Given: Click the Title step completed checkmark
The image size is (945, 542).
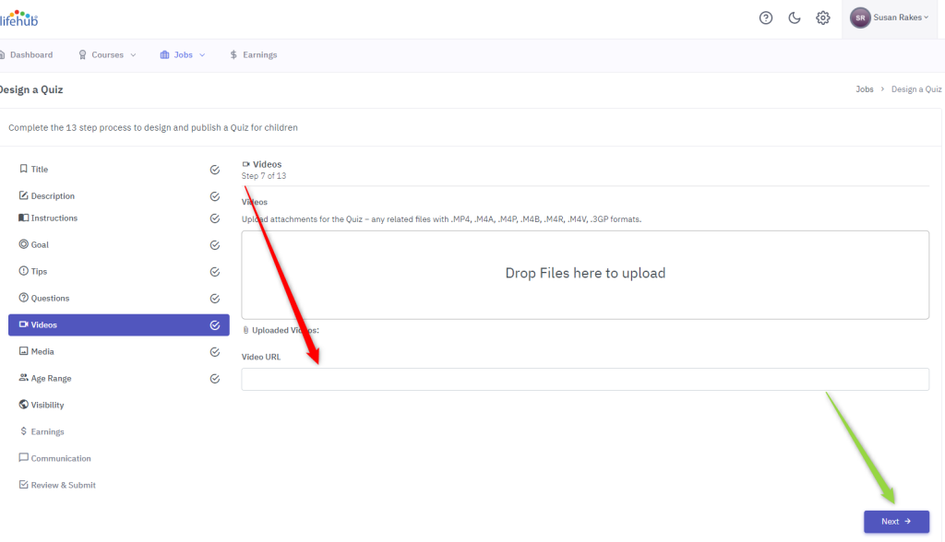Looking at the screenshot, I should click(x=214, y=170).
